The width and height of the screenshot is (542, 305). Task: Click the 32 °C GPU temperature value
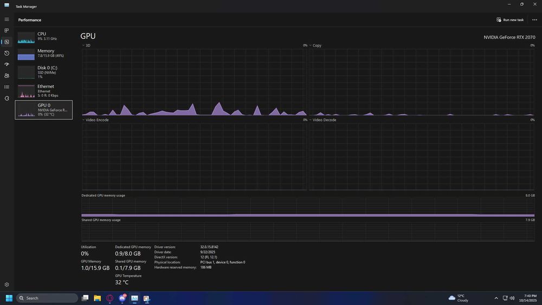click(121, 282)
